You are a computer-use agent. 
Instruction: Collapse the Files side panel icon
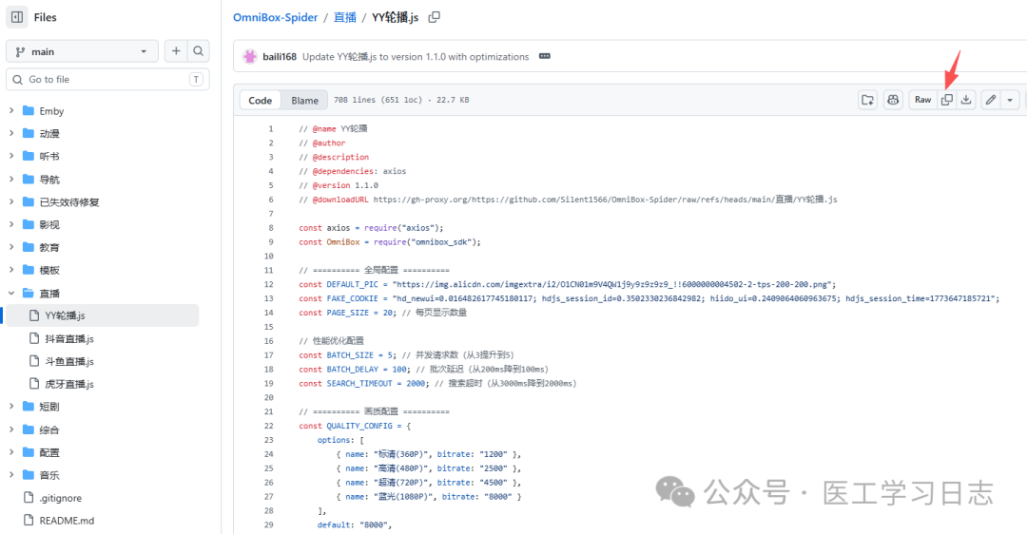click(17, 17)
